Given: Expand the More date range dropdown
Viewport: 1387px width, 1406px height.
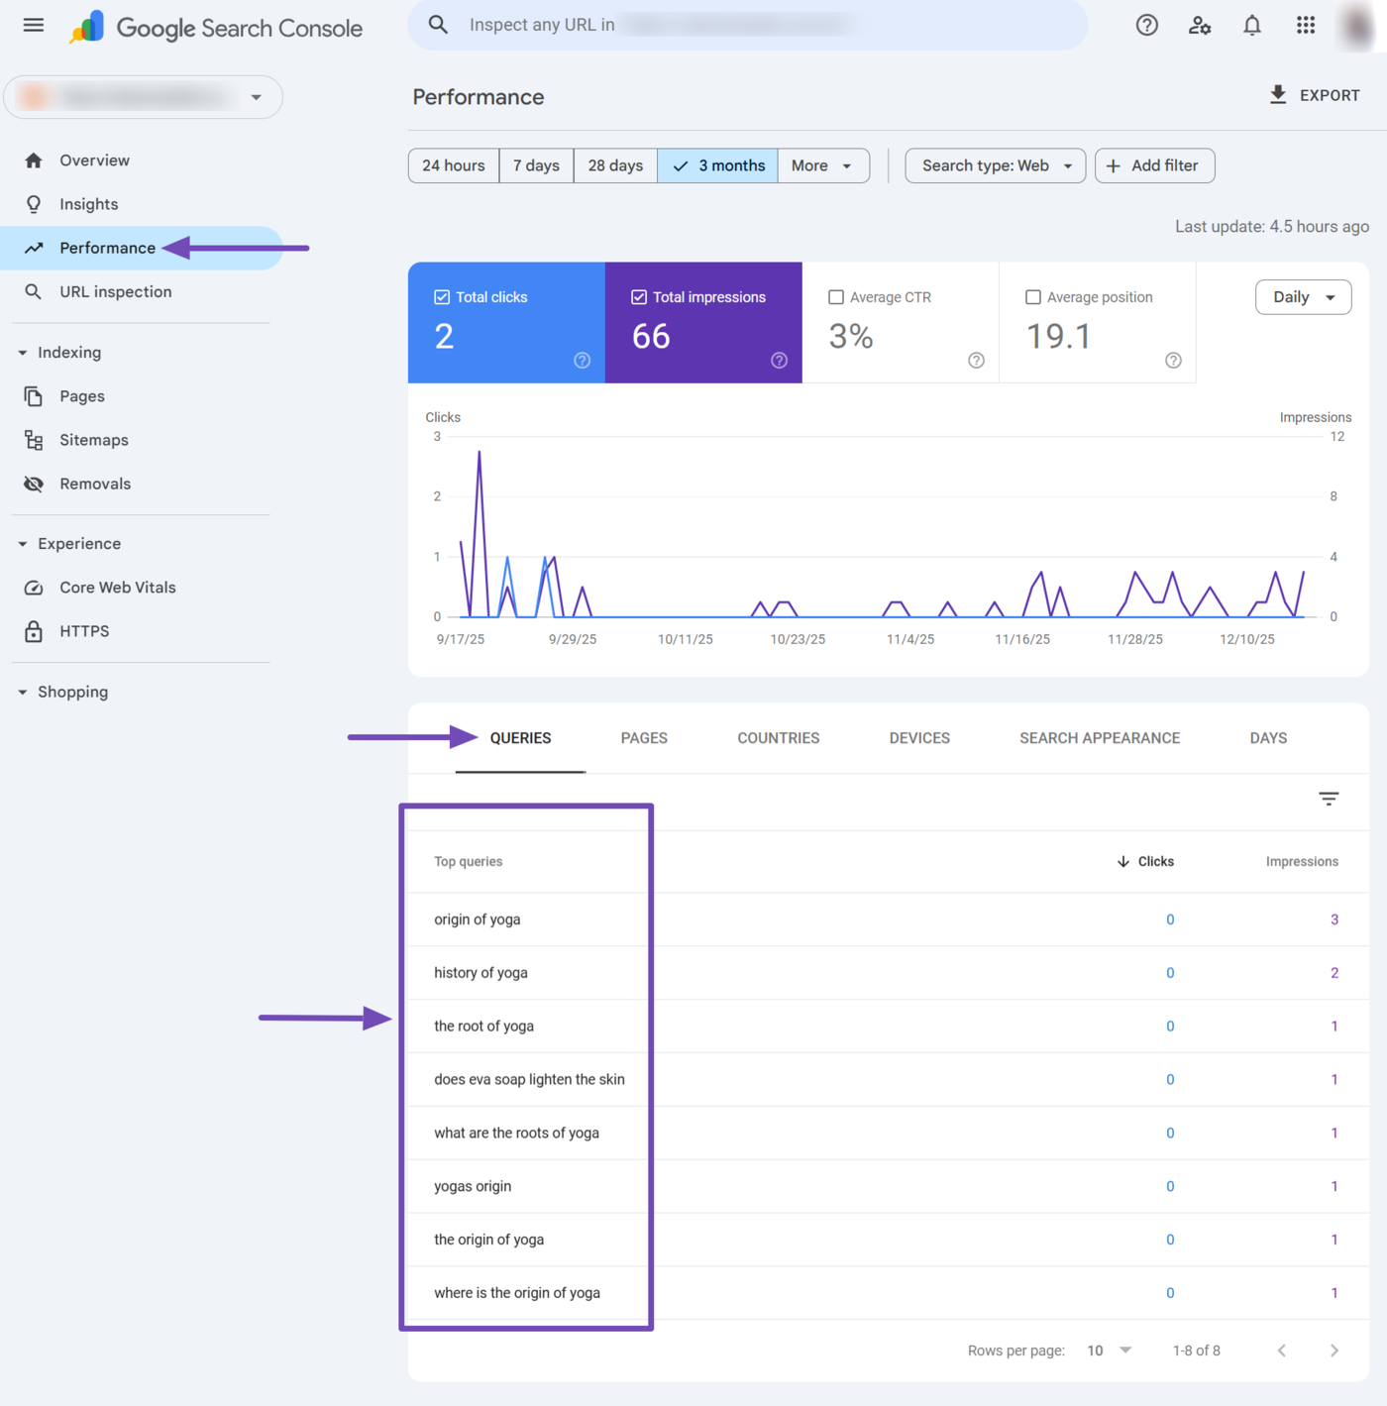Looking at the screenshot, I should click(x=822, y=165).
